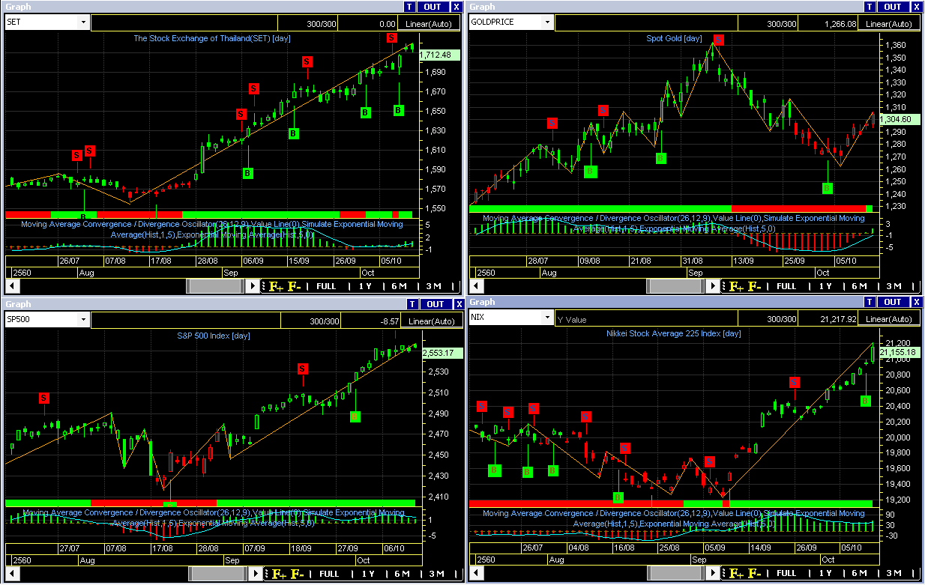Click the NIX symbol text field

click(505, 318)
